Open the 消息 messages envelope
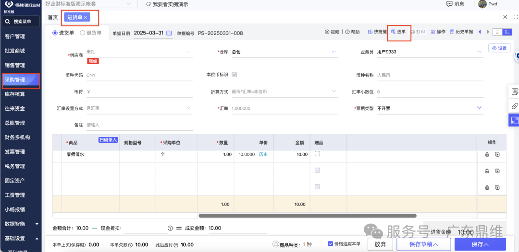Screen dimensions: 519x252 [455, 4]
